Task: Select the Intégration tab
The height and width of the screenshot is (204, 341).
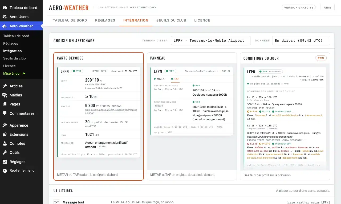Action: tap(136, 20)
